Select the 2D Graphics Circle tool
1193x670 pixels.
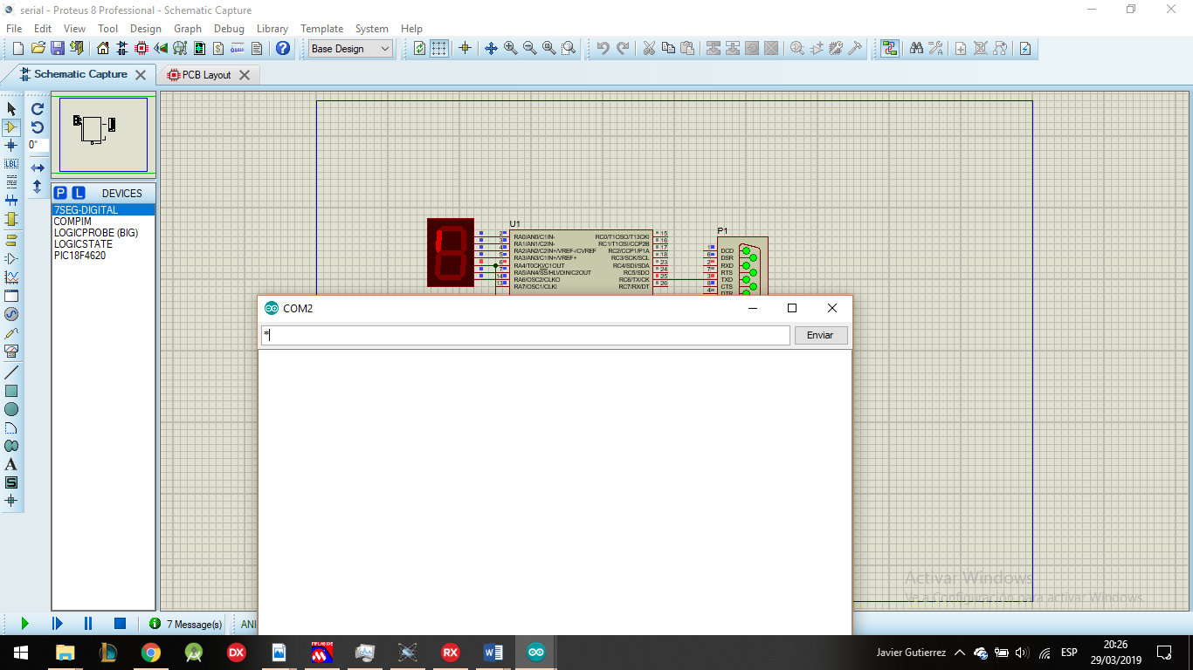(x=11, y=409)
